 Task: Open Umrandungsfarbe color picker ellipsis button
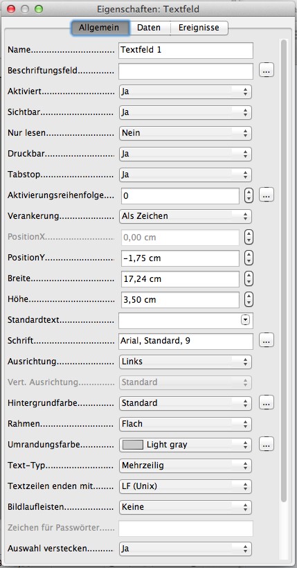point(267,444)
